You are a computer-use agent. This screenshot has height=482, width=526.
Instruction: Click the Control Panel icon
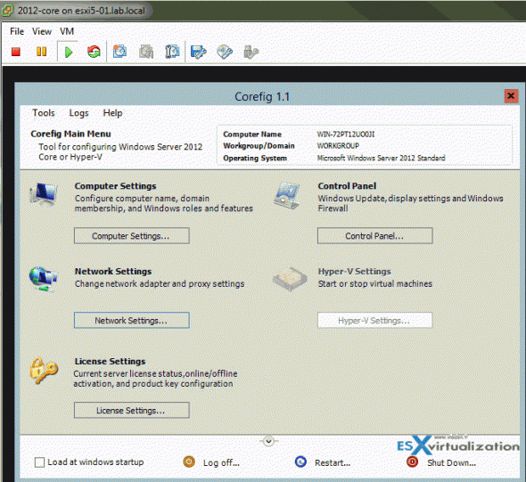coord(287,195)
